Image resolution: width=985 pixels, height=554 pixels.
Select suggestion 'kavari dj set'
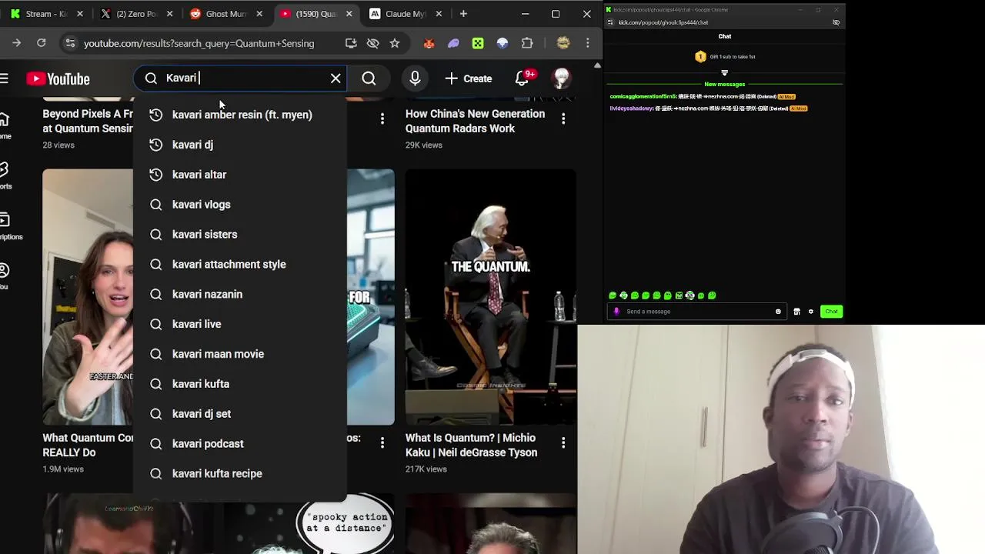tap(240, 414)
